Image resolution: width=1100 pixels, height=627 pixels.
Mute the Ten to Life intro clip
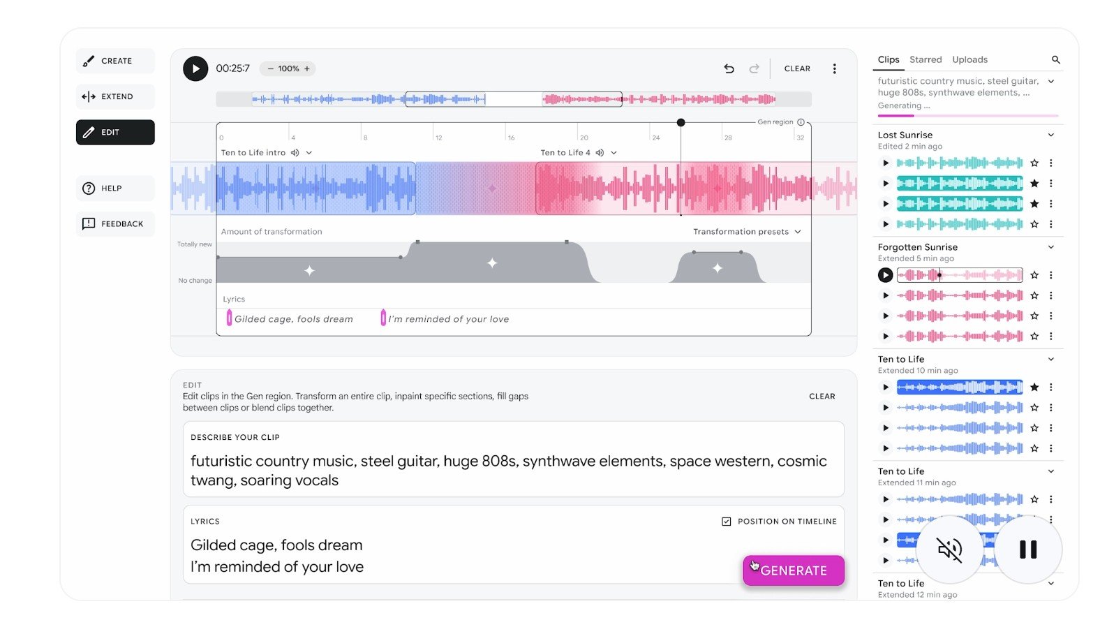pyautogui.click(x=295, y=152)
